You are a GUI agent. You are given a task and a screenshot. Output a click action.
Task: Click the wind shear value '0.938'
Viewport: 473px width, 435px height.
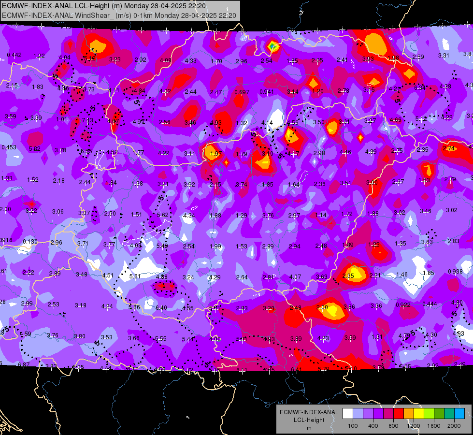(455, 271)
